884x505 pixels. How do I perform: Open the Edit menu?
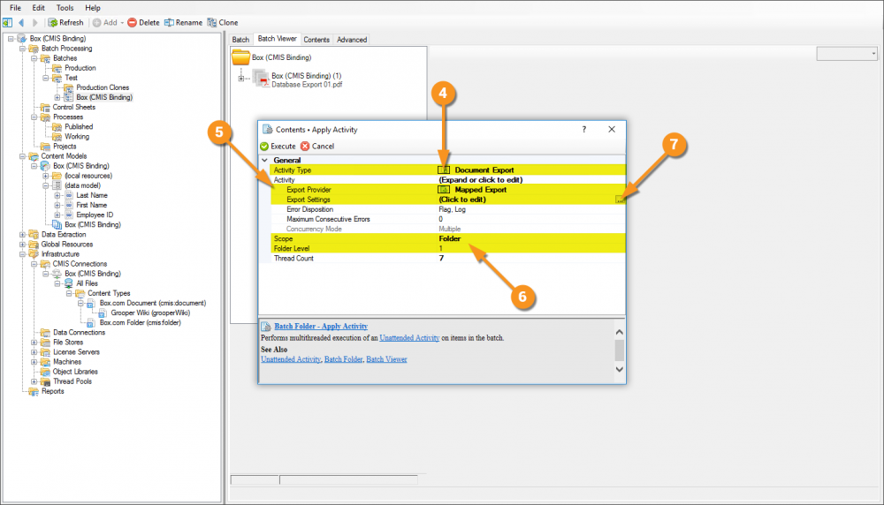tap(38, 8)
